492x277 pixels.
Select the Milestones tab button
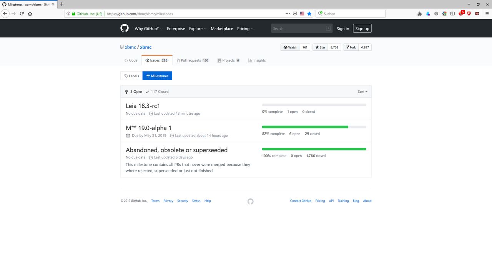coord(157,76)
